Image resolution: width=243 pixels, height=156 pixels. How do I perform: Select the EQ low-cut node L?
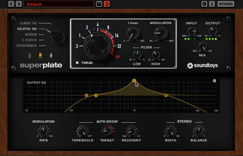pos(87,95)
